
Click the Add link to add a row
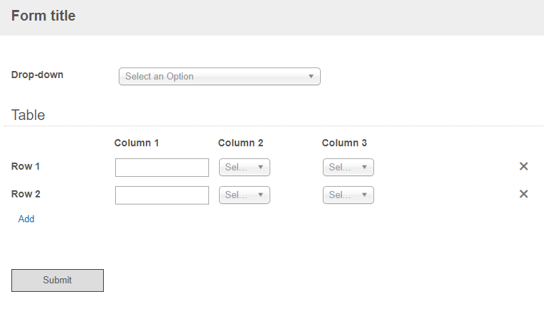pos(26,219)
